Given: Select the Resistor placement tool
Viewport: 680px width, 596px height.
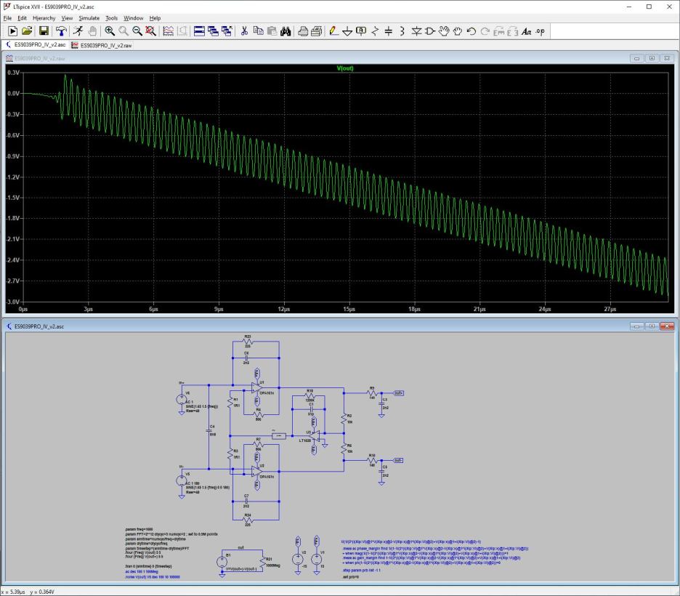Looking at the screenshot, I should coord(375,31).
